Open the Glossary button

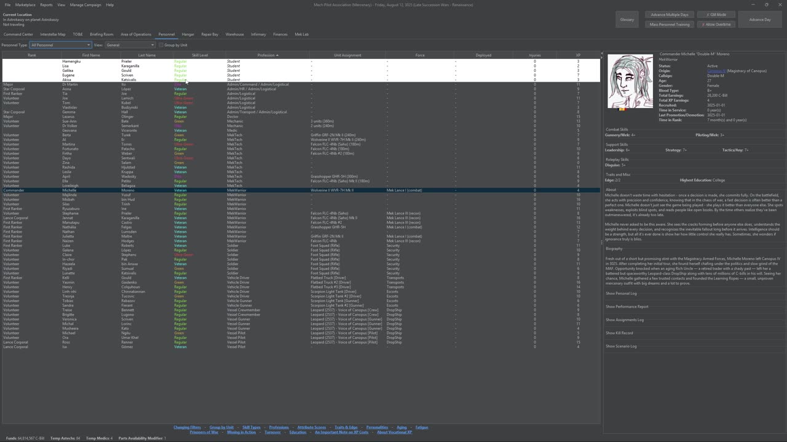[627, 20]
